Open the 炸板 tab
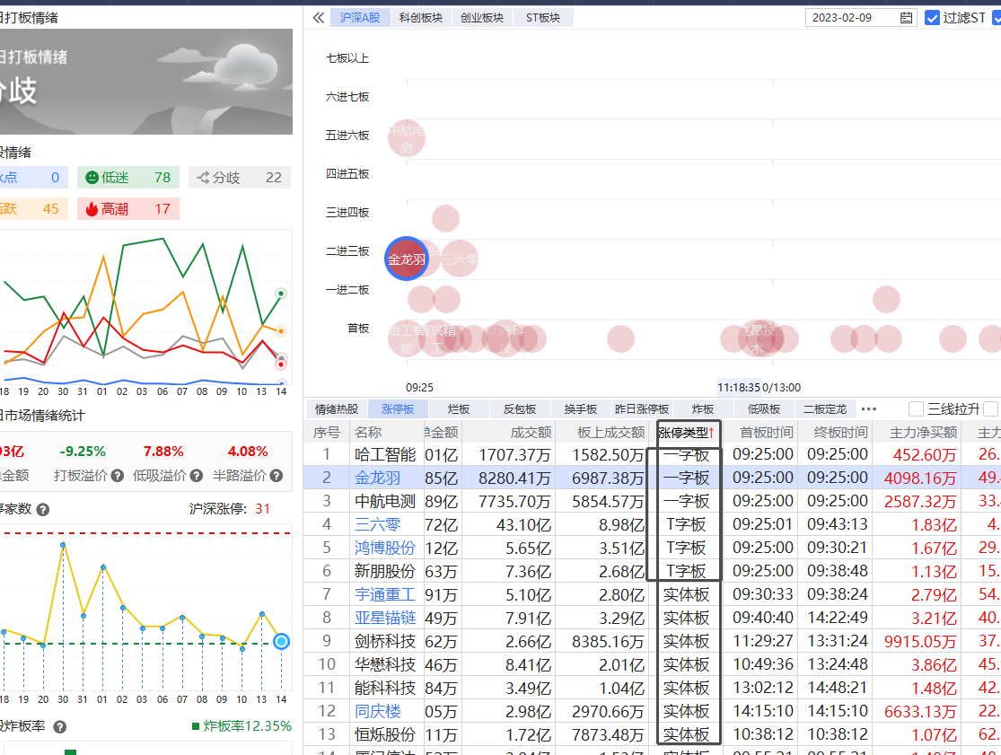The image size is (1001, 755). [703, 409]
